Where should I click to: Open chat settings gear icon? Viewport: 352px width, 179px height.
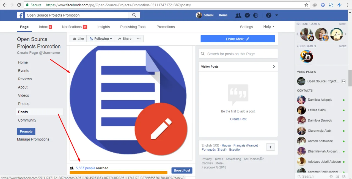tap(331, 177)
